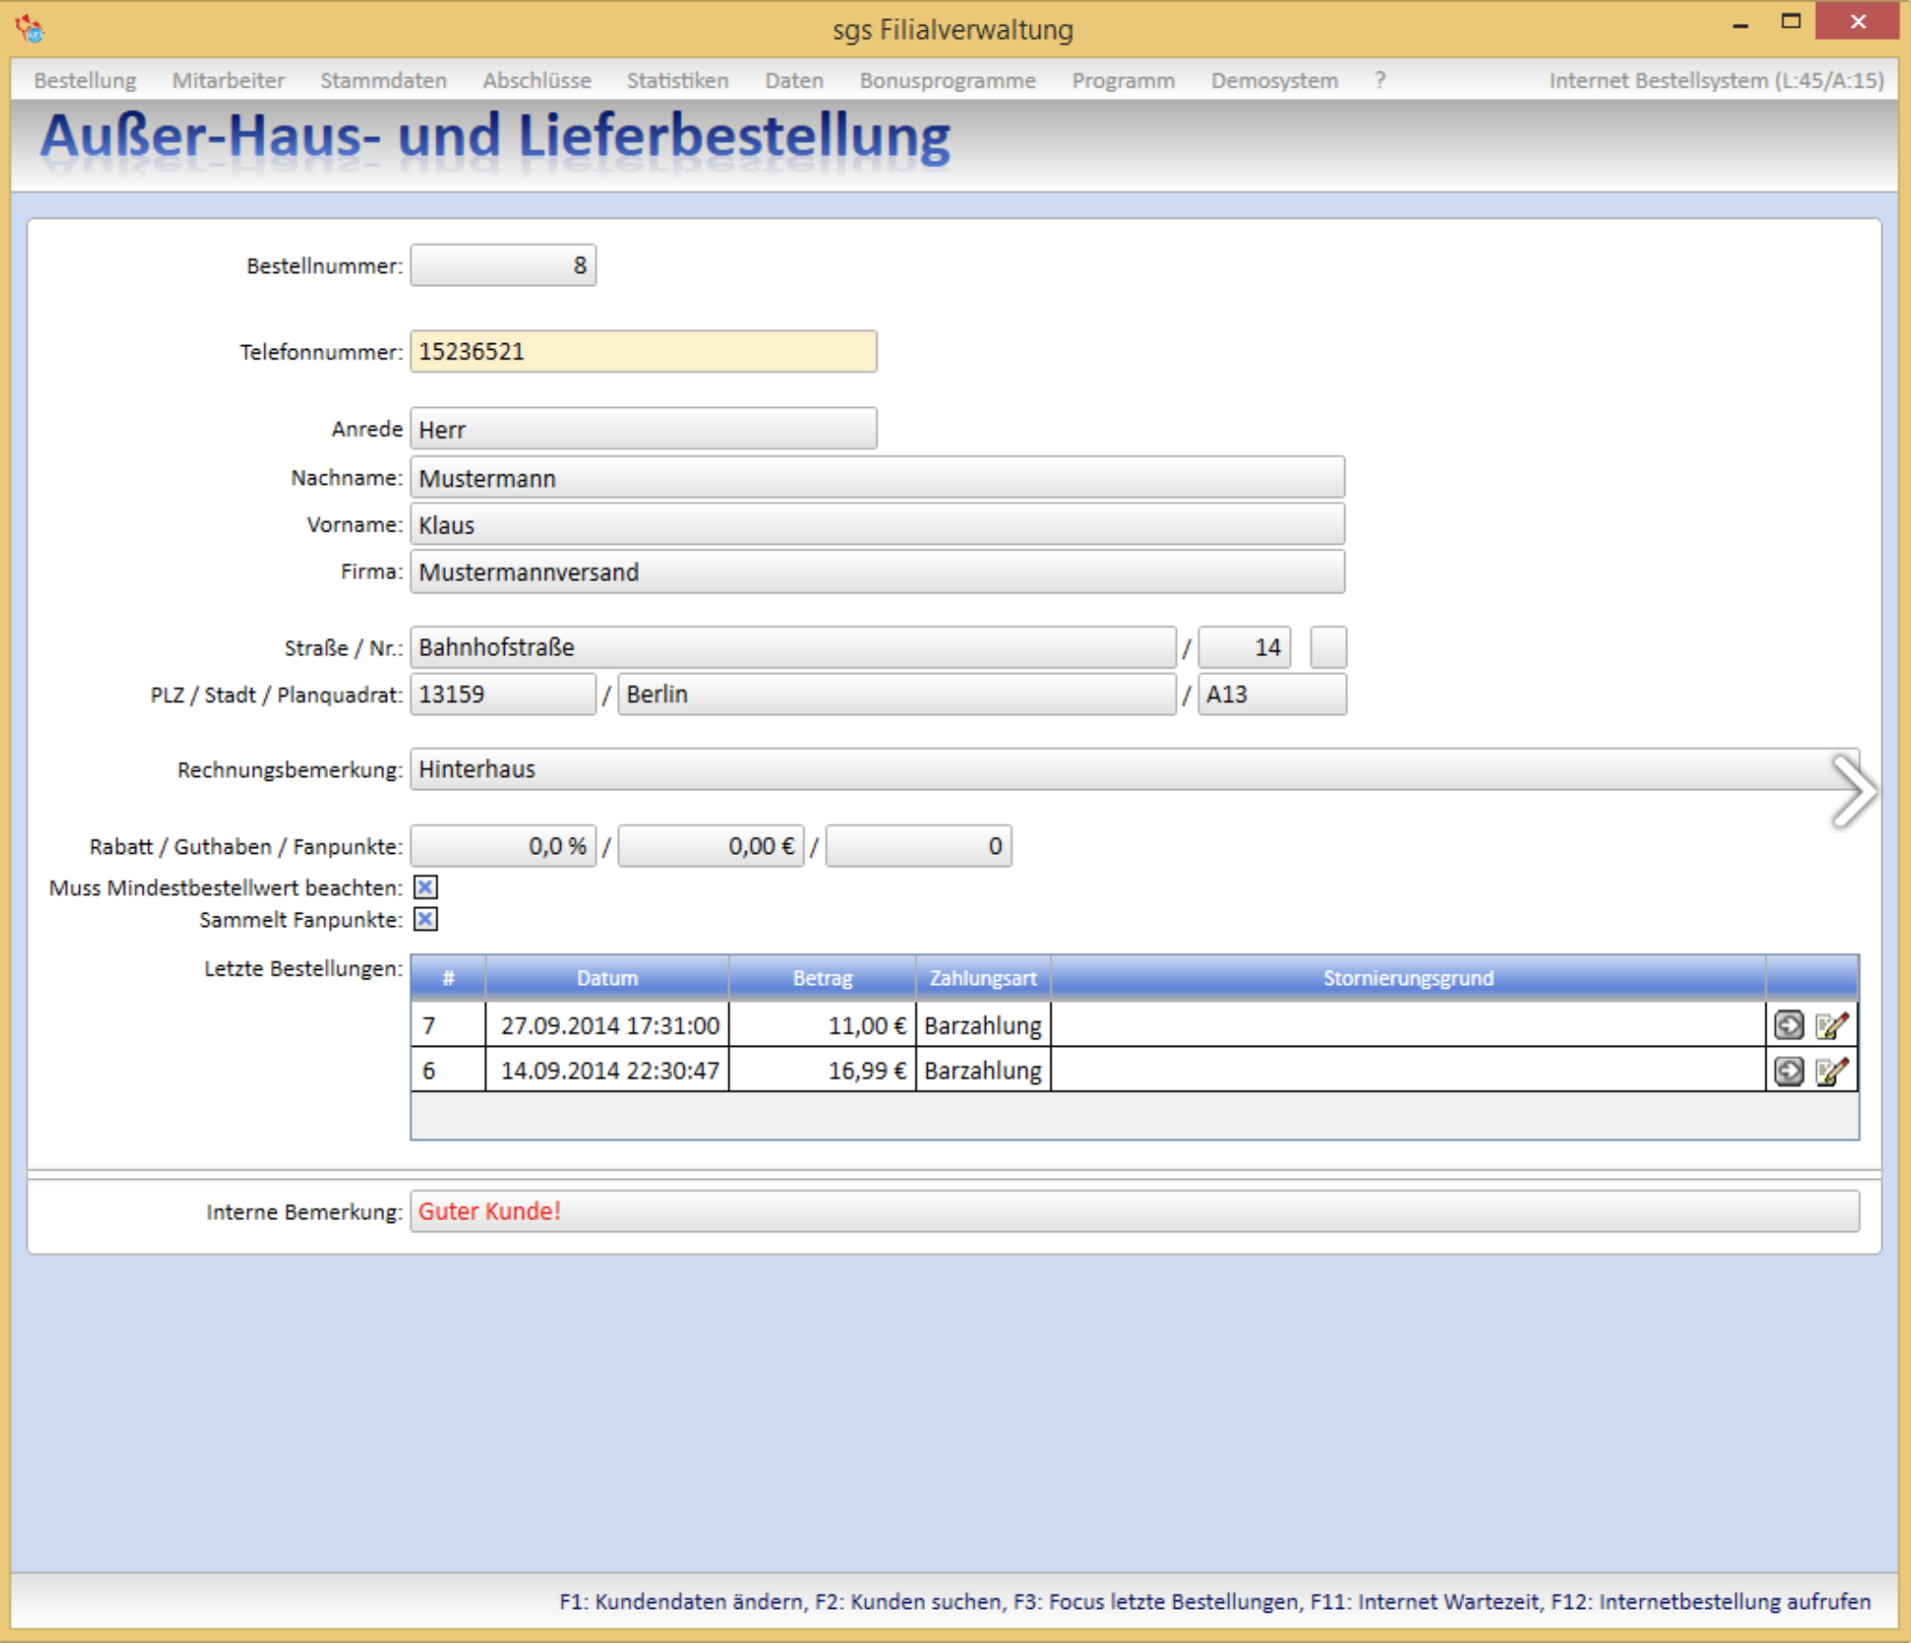Open the Bonusprogramme menu
Viewport: 1911px width, 1643px height.
(x=947, y=81)
